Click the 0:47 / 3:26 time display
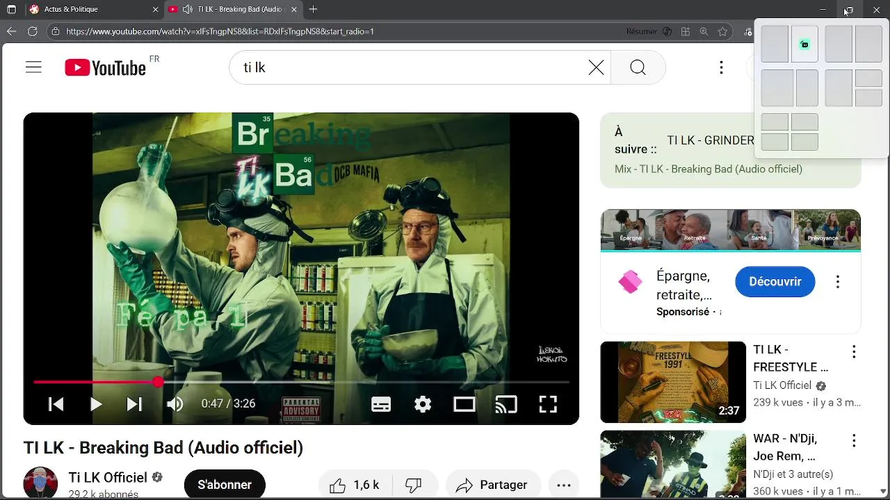 click(228, 403)
